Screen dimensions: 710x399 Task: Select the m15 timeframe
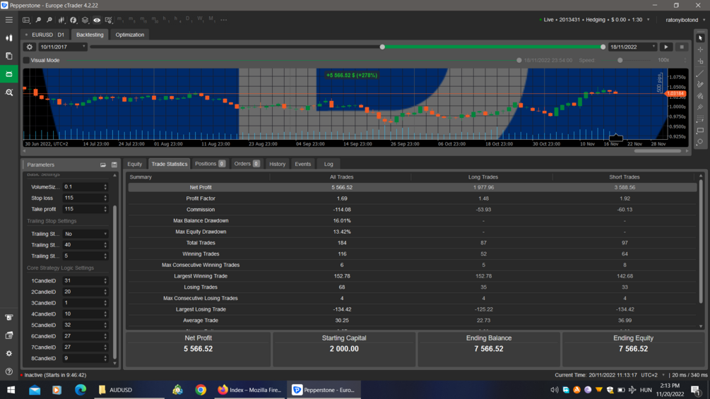[x=143, y=20]
